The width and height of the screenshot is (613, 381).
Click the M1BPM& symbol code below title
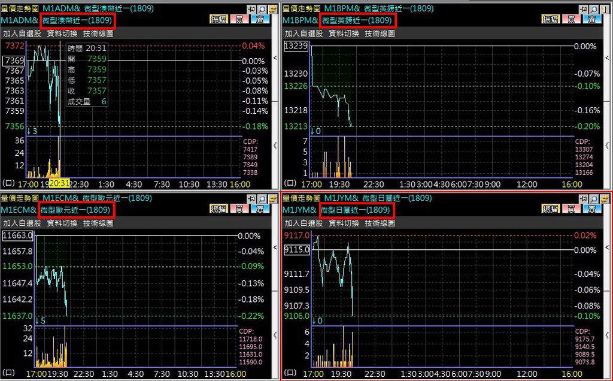(301, 20)
